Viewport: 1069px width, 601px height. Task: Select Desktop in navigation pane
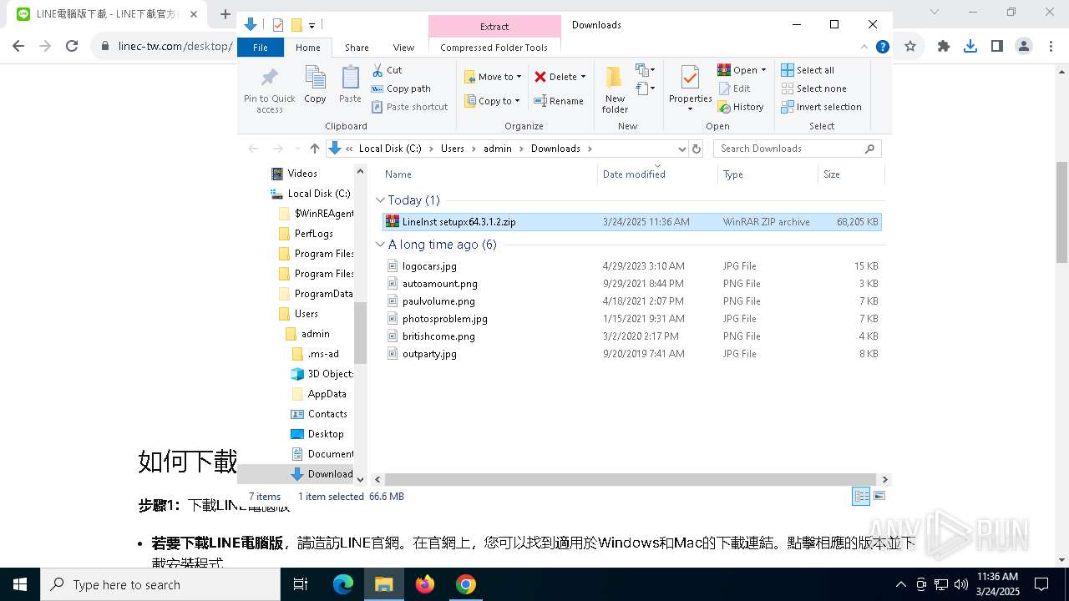point(326,434)
